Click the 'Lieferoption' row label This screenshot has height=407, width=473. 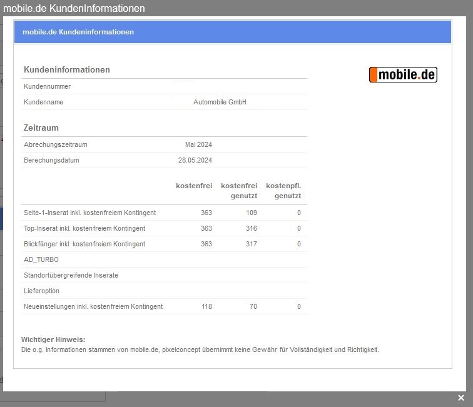point(41,291)
